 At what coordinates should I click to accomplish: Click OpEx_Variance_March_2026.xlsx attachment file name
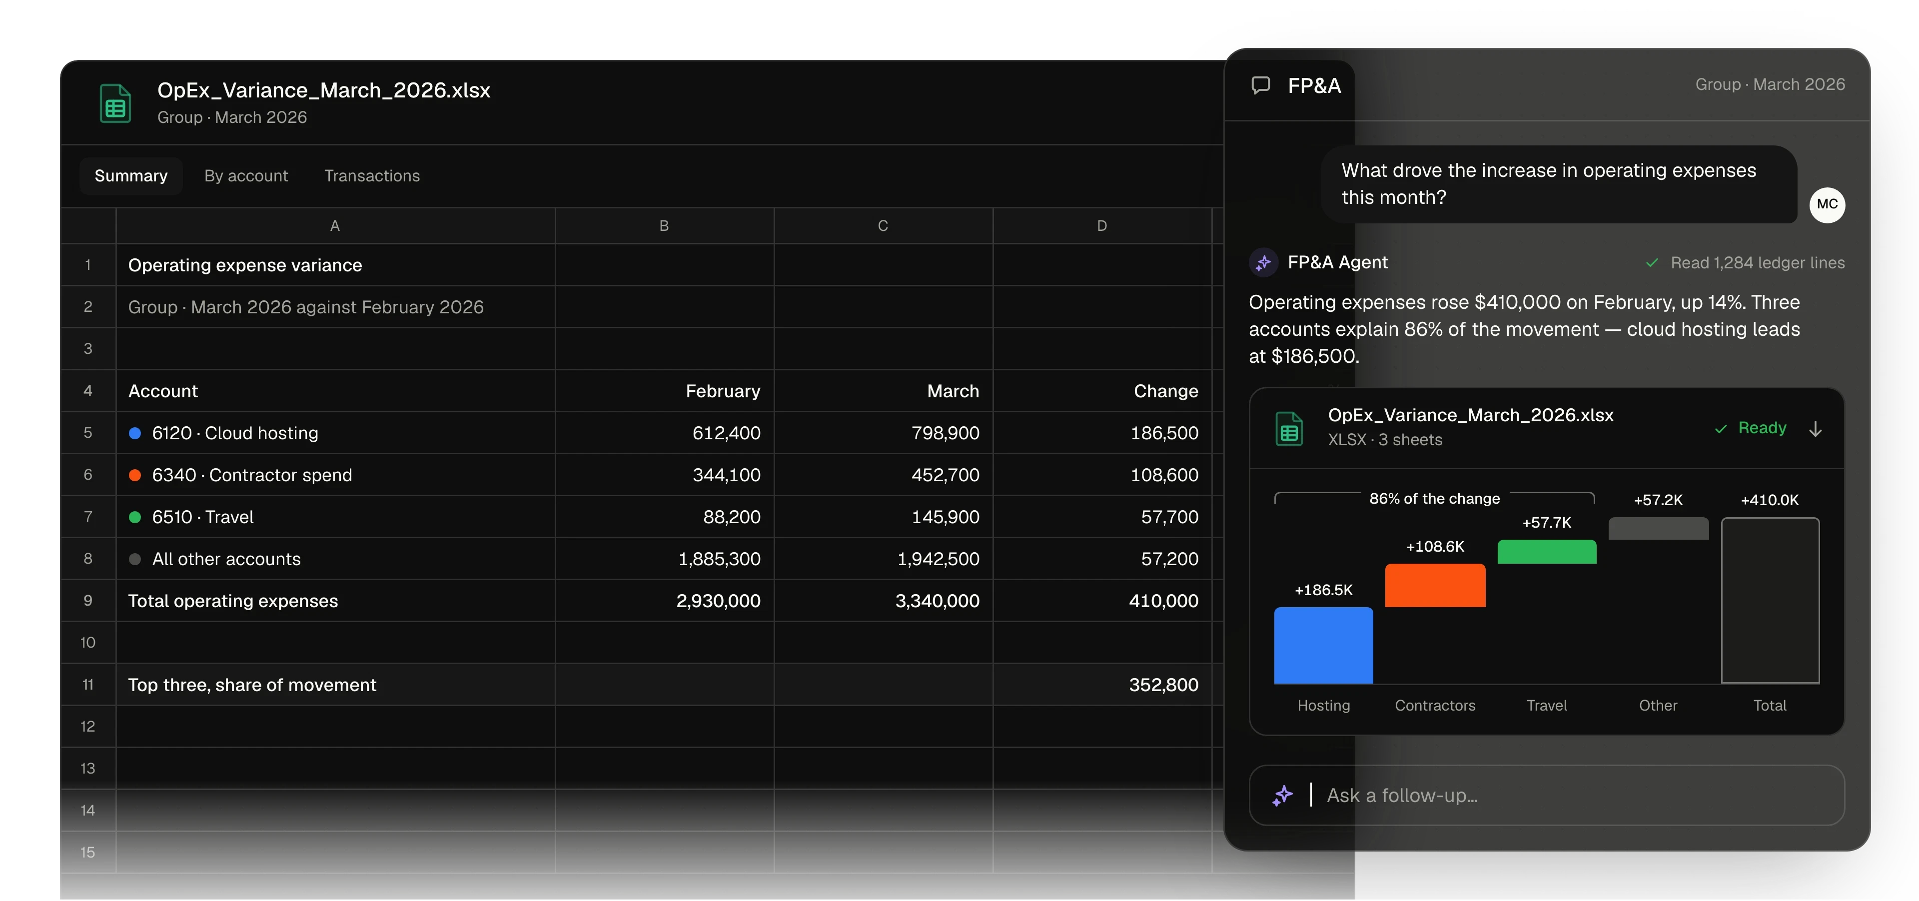pyautogui.click(x=1471, y=415)
